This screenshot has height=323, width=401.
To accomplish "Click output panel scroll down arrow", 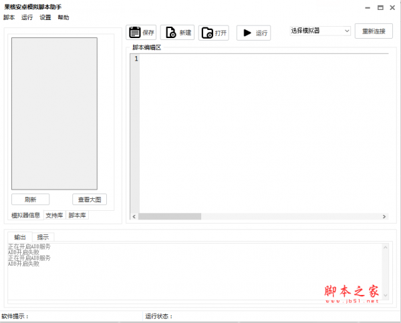I will click(x=386, y=296).
